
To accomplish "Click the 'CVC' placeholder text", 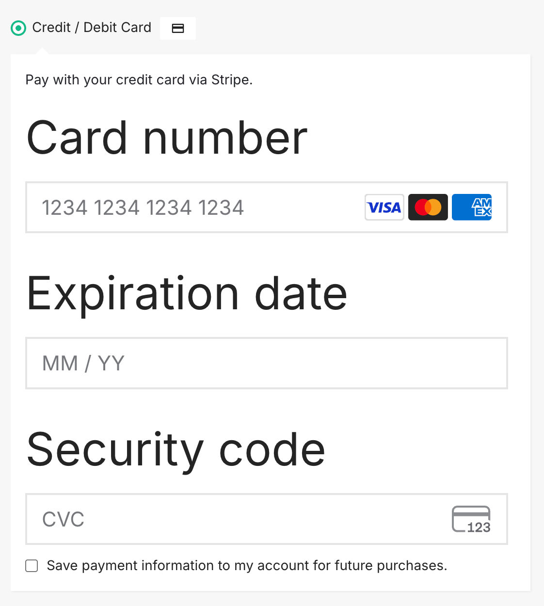I will pos(63,519).
